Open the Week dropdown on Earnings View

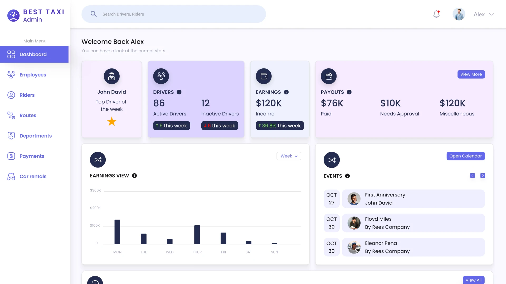(x=289, y=156)
